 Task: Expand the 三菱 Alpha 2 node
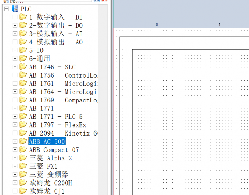15,158
